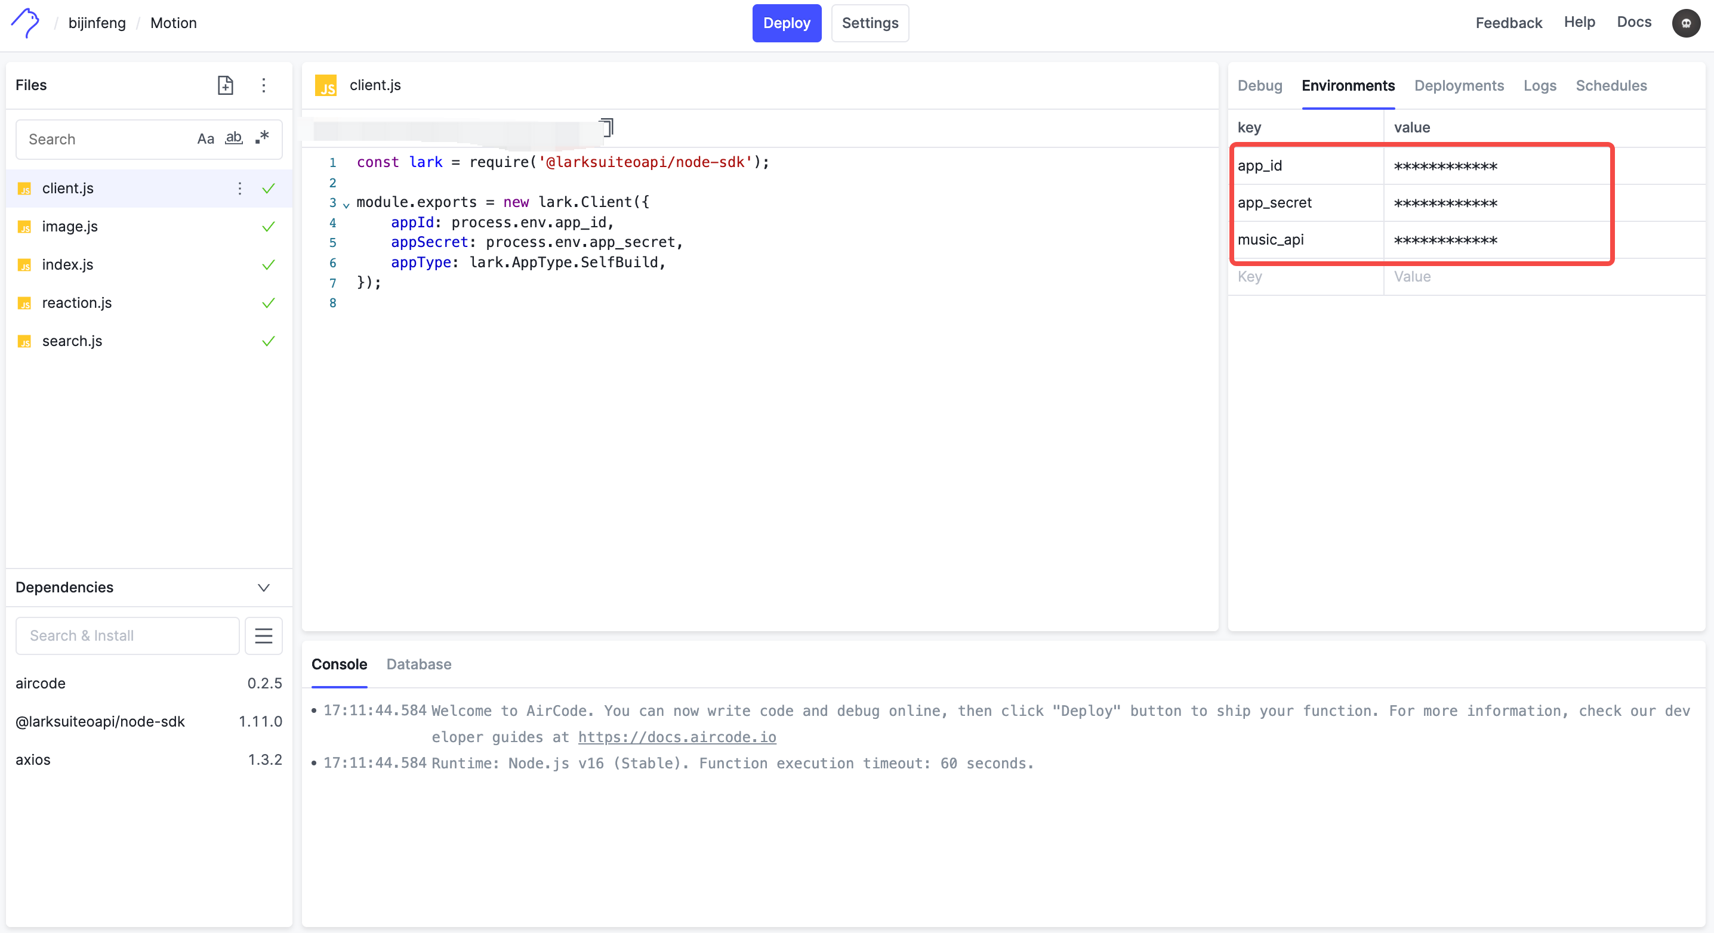The image size is (1714, 933).
Task: Open the reaction.js file
Action: click(76, 302)
